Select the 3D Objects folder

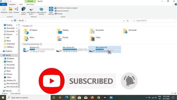point(30,31)
